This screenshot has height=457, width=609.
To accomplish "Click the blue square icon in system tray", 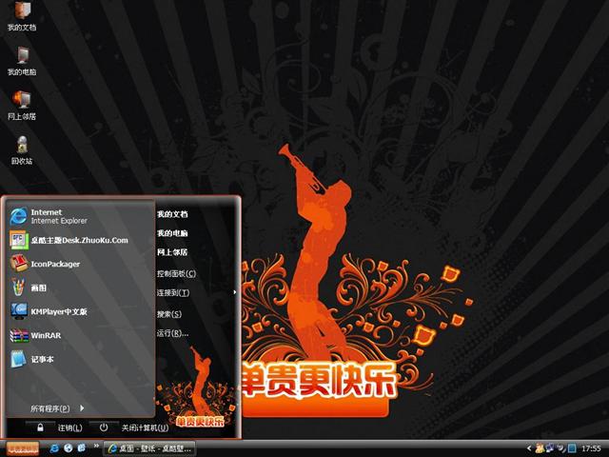I will pos(571,448).
